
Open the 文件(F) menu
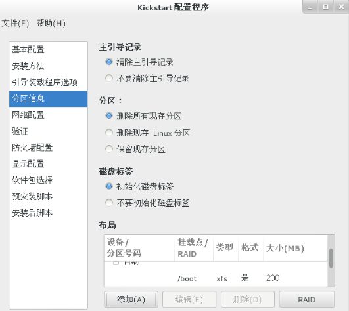tap(15, 23)
